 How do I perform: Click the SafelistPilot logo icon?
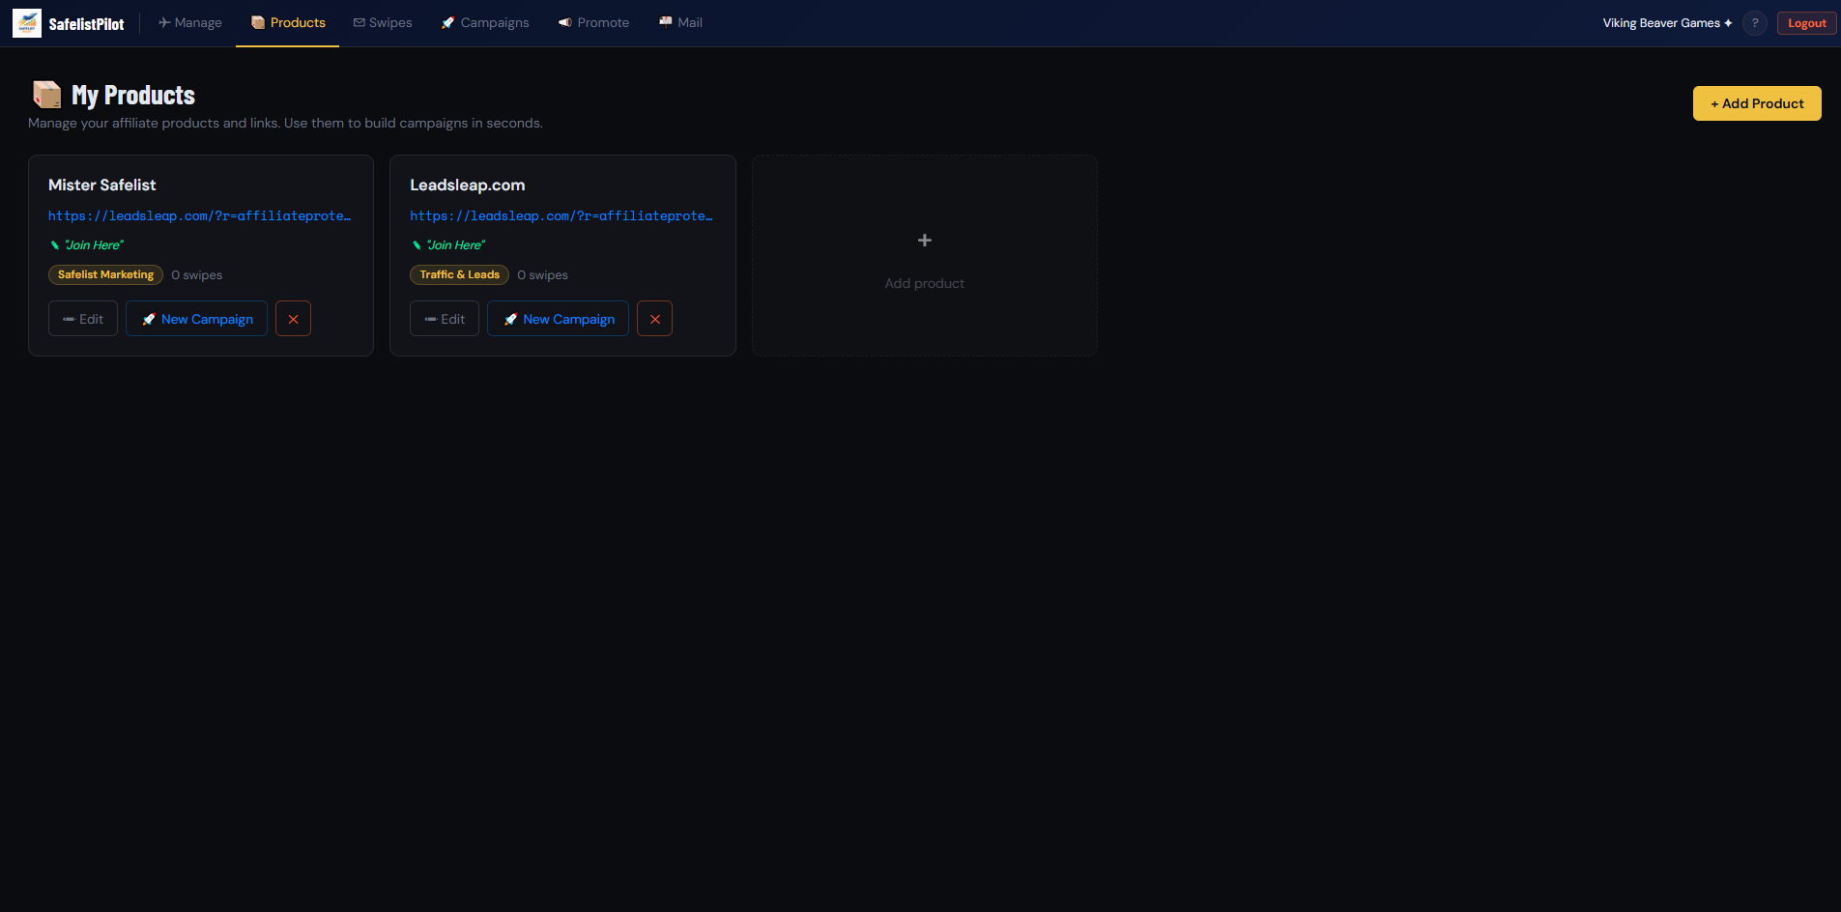pyautogui.click(x=25, y=22)
